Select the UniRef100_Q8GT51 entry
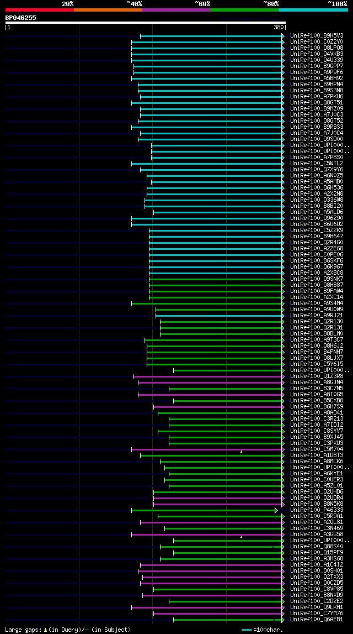The image size is (353, 634). coord(317,102)
